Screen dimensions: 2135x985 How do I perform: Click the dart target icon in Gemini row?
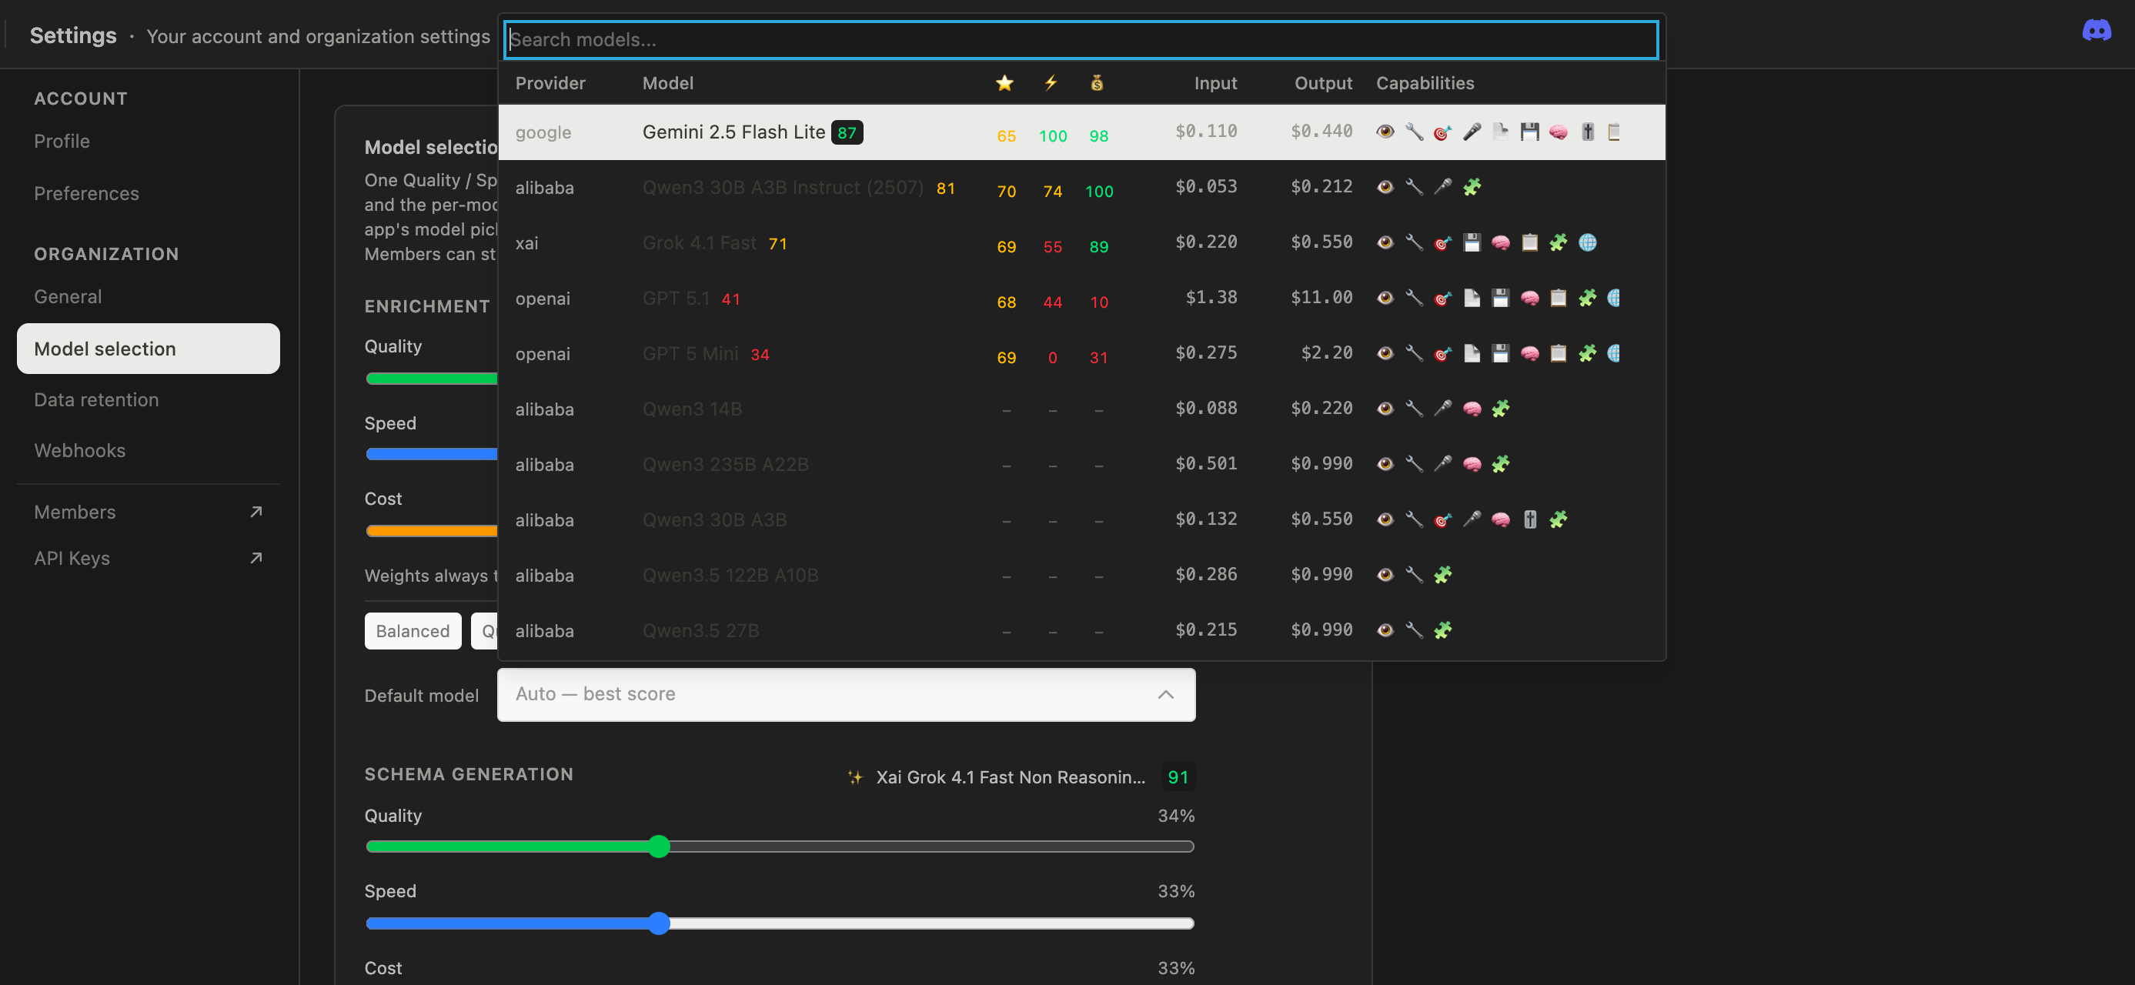tap(1442, 132)
